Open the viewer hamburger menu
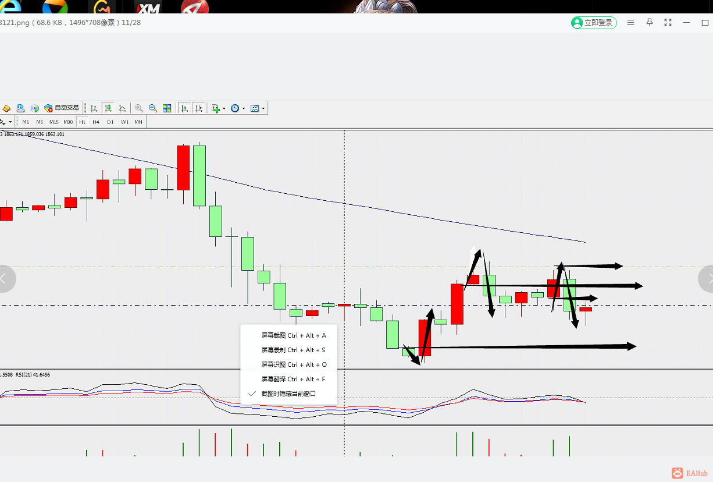 point(630,23)
